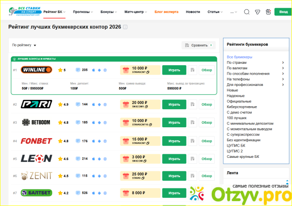Open the Все букмекеры sidebar link

tap(239, 57)
